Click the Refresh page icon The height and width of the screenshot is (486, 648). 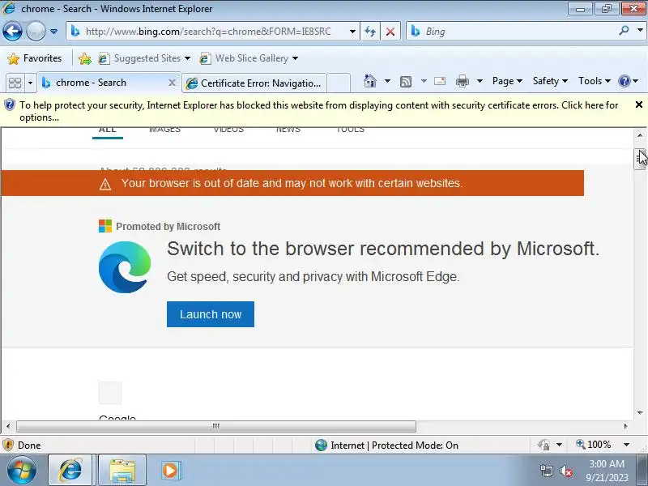coord(370,32)
